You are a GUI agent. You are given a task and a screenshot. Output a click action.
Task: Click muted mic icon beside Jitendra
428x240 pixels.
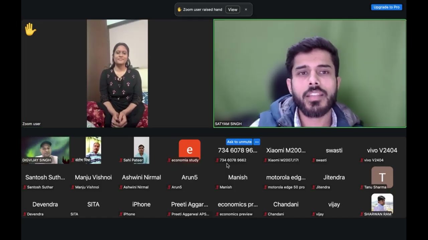(314, 187)
